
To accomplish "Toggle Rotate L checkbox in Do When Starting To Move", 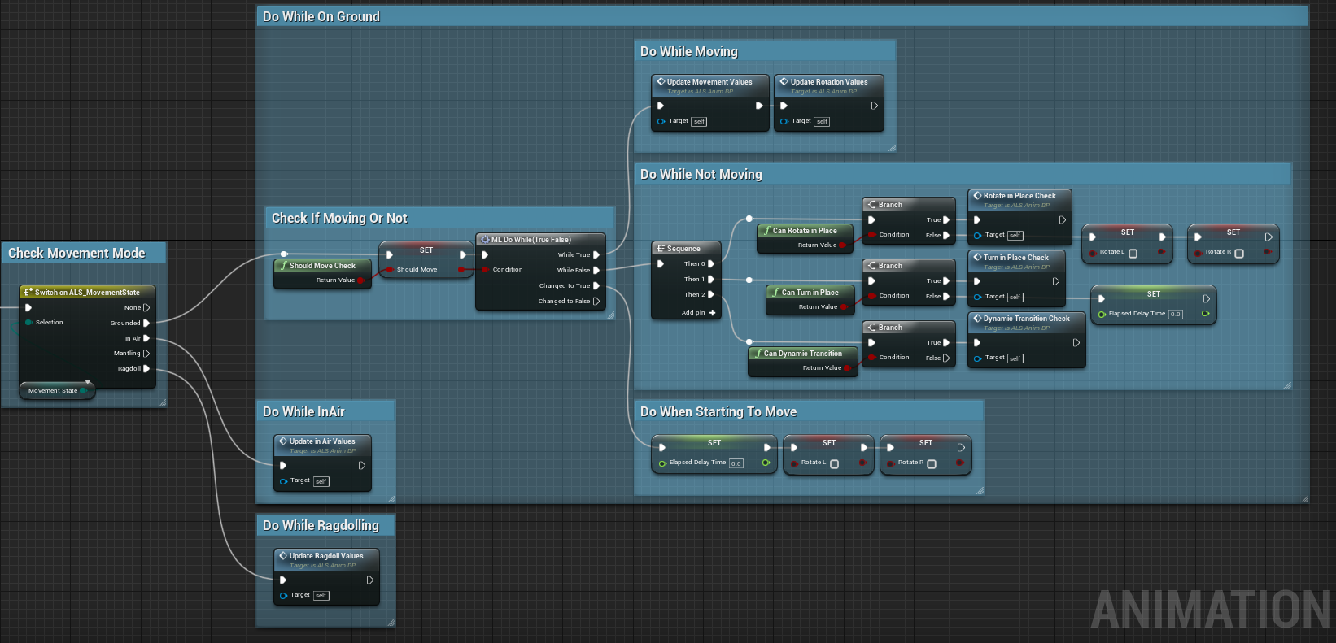I will [x=834, y=463].
